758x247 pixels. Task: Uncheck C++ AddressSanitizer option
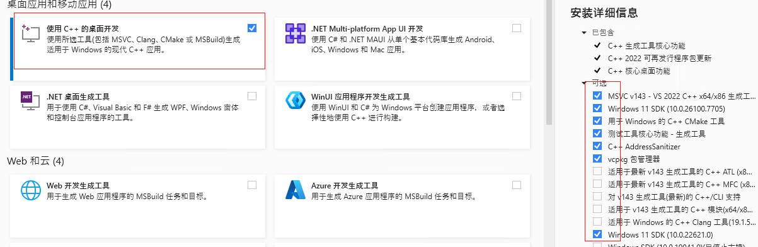click(x=597, y=146)
